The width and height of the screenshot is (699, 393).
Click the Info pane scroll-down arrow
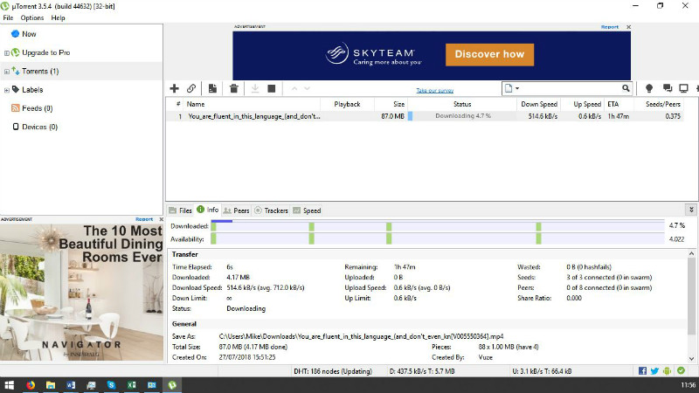point(691,358)
